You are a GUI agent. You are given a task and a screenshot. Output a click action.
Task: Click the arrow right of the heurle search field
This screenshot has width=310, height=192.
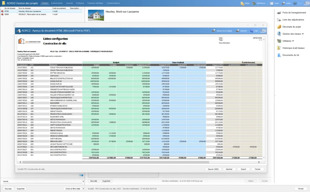[83, 181]
